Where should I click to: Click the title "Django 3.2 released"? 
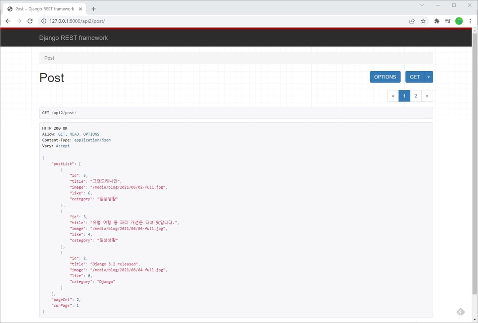click(115, 264)
